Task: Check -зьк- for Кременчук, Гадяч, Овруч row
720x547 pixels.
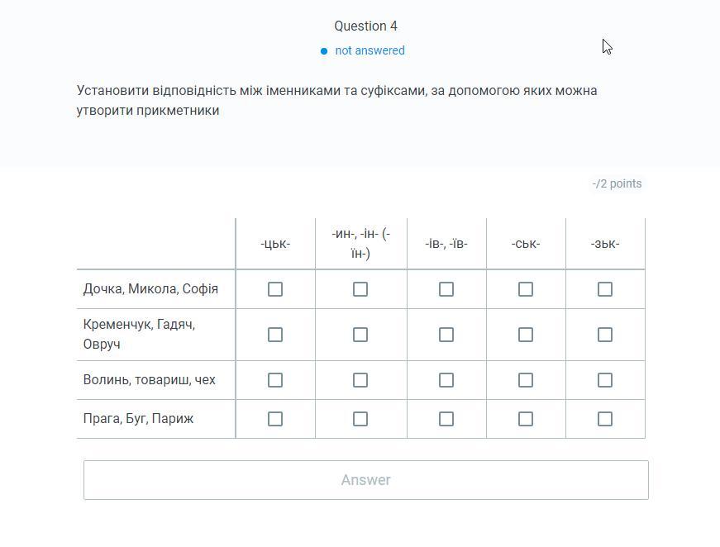Action: pos(605,335)
